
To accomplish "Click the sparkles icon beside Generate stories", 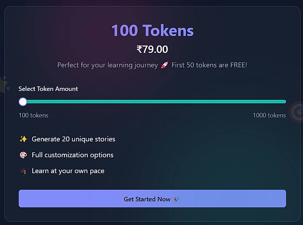I will (x=23, y=139).
